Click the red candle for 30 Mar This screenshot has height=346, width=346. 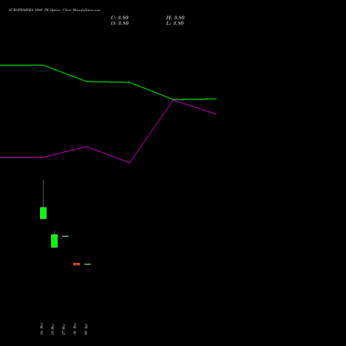(x=76, y=264)
